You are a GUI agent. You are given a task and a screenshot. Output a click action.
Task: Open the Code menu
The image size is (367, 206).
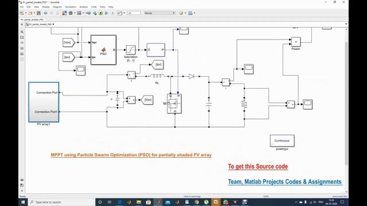pos(94,7)
